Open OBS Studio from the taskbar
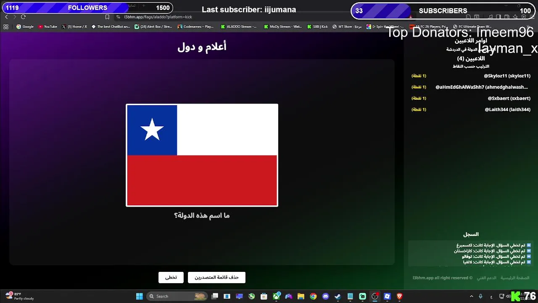Screen dimensions: 538x303 (375, 296)
